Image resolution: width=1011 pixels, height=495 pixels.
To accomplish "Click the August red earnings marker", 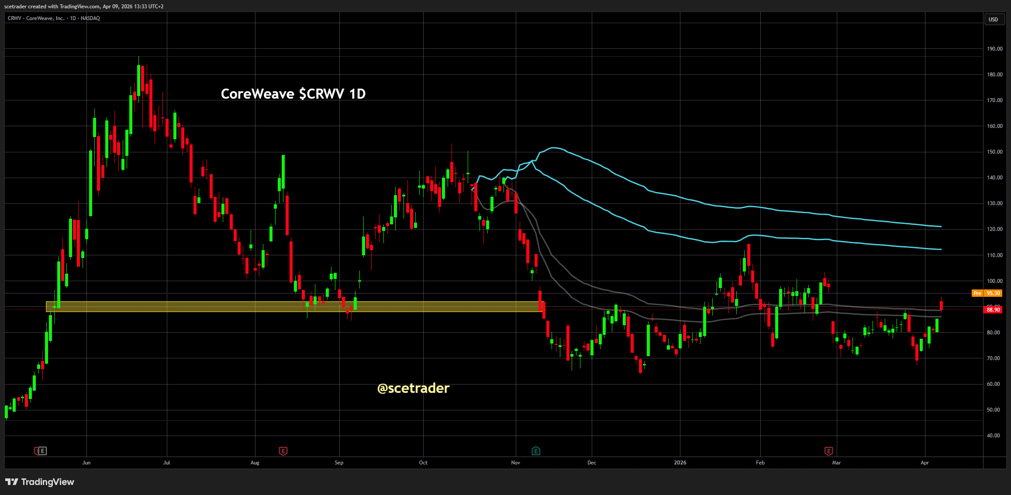I will click(283, 451).
